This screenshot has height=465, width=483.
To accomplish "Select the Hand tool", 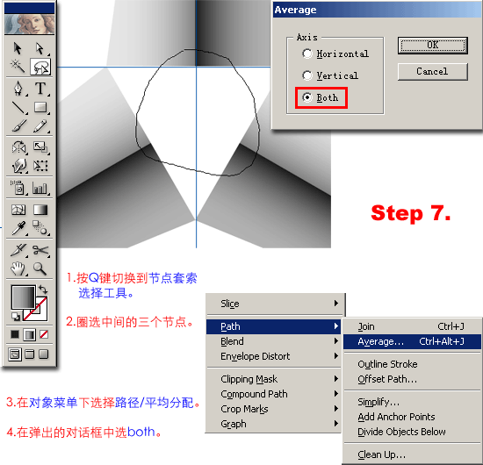I will 18,268.
